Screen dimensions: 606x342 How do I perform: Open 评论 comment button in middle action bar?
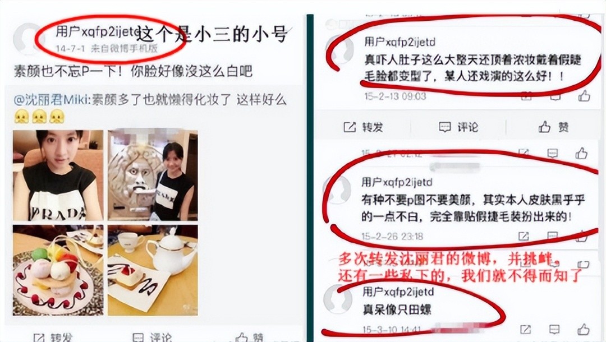458,127
